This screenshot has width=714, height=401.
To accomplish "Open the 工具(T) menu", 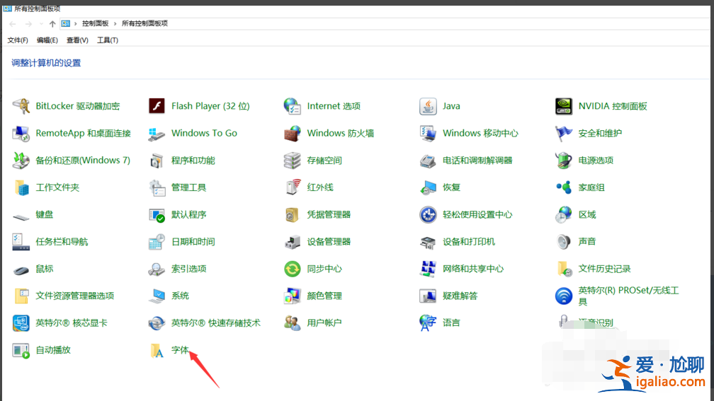I will [108, 40].
